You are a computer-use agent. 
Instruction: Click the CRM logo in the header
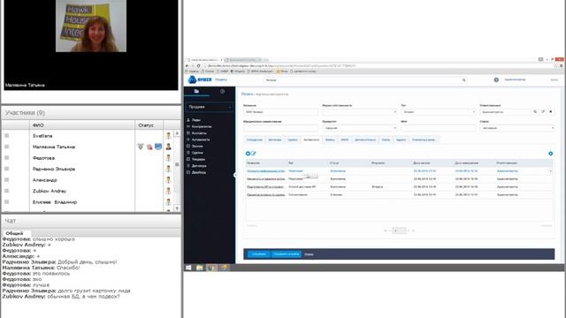point(200,79)
